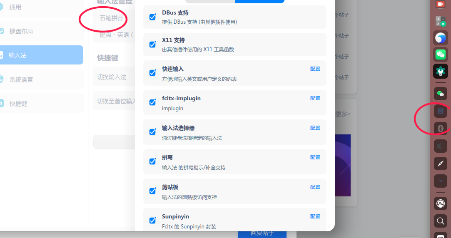Open 配置 for 快速输入

(x=315, y=69)
